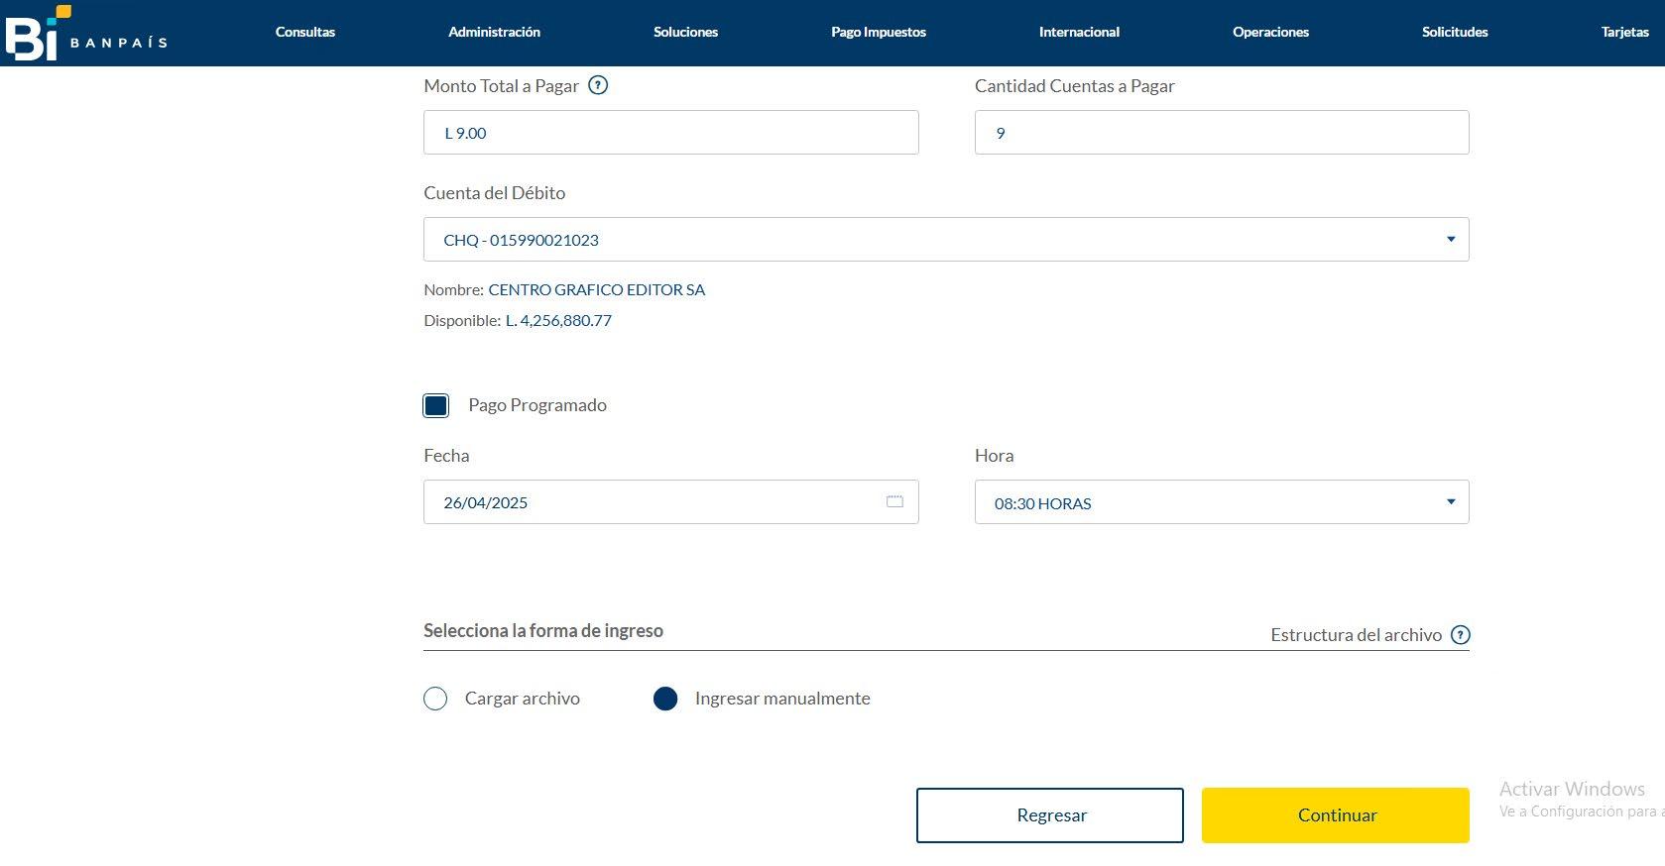The image size is (1665, 866).
Task: Open the Solicitudes menu
Action: (1455, 32)
